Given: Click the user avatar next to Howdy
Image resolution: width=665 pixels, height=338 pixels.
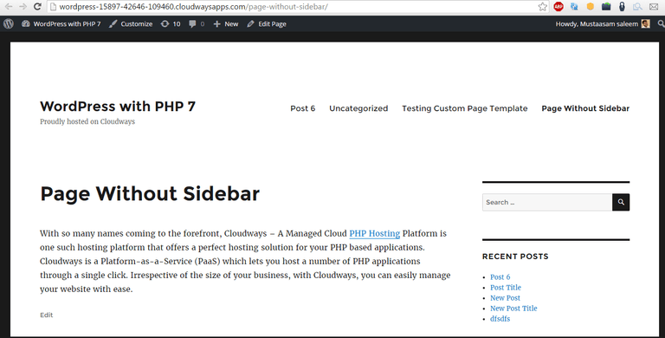Looking at the screenshot, I should [x=645, y=23].
